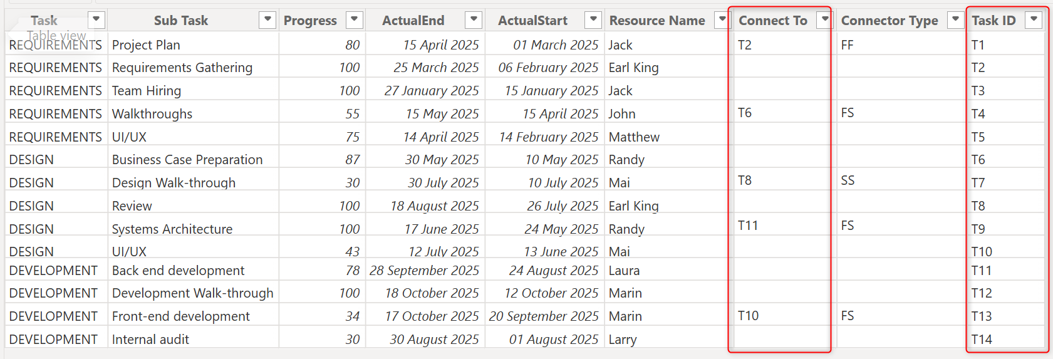Select the Laura resource name cell
Viewport: 1053px width, 359px height.
(624, 271)
